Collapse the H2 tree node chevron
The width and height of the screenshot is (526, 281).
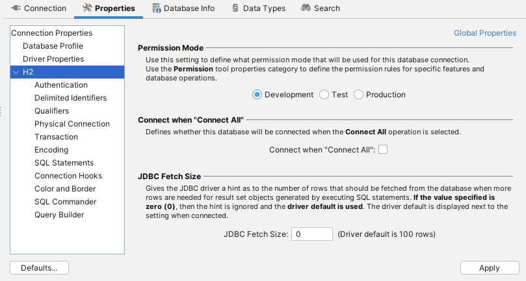click(16, 72)
